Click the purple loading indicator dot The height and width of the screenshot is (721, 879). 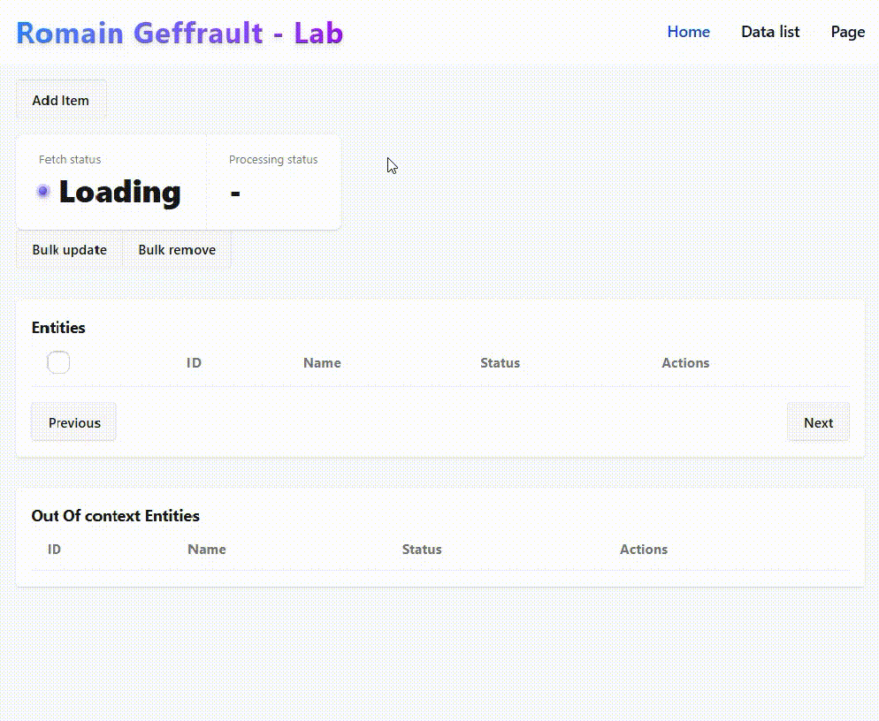point(43,192)
